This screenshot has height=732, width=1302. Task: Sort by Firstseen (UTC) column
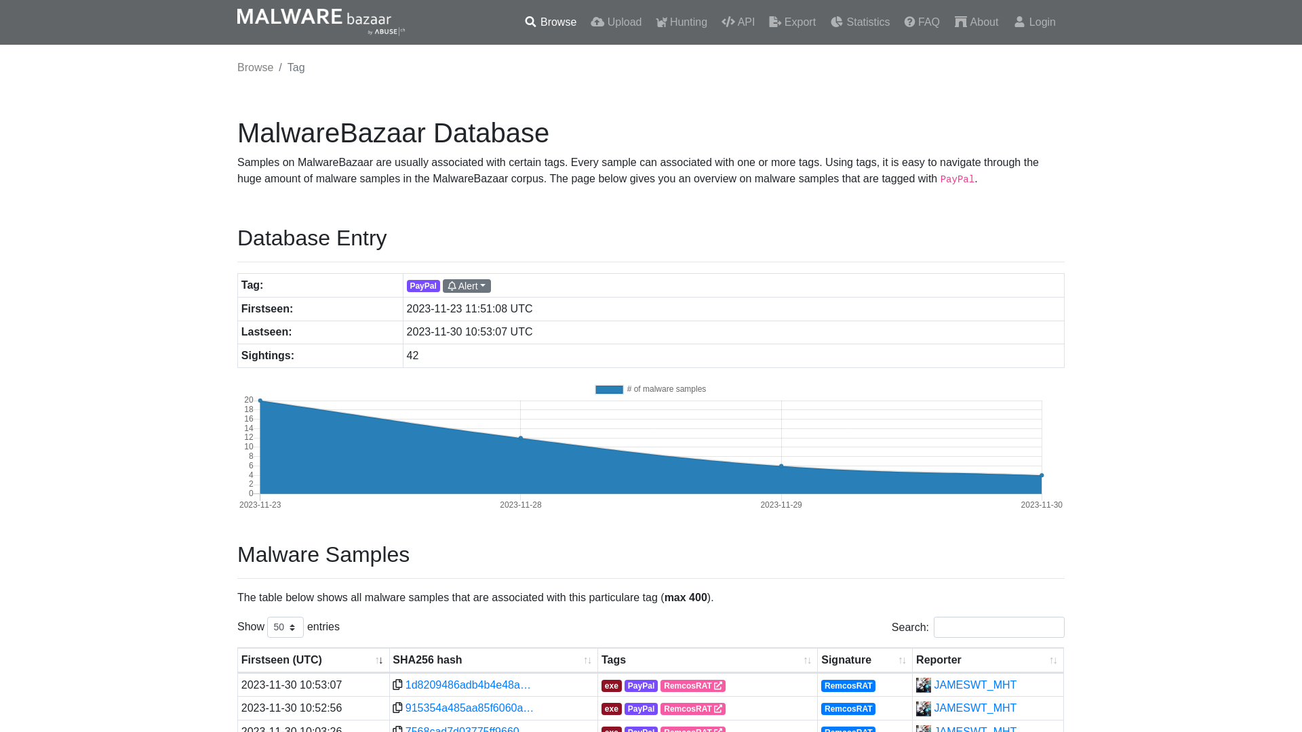pyautogui.click(x=313, y=660)
